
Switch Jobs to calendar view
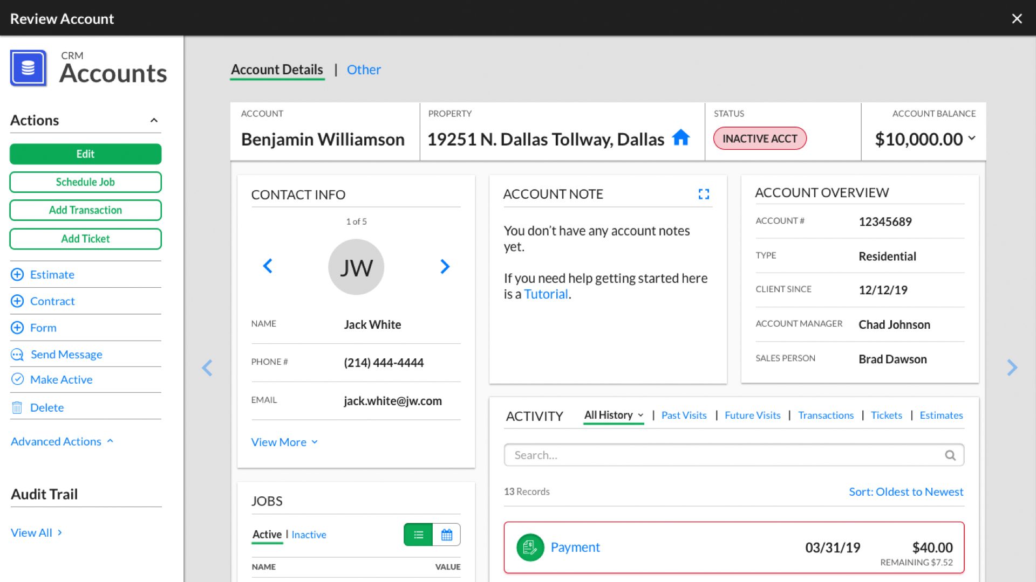[447, 535]
